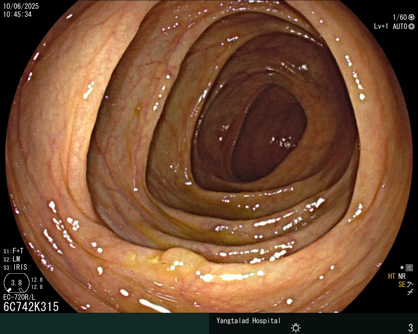Image resolution: width=418 pixels, height=334 pixels.
Task: Click the asterisk indicator near settings icon
Action: tap(402, 268)
